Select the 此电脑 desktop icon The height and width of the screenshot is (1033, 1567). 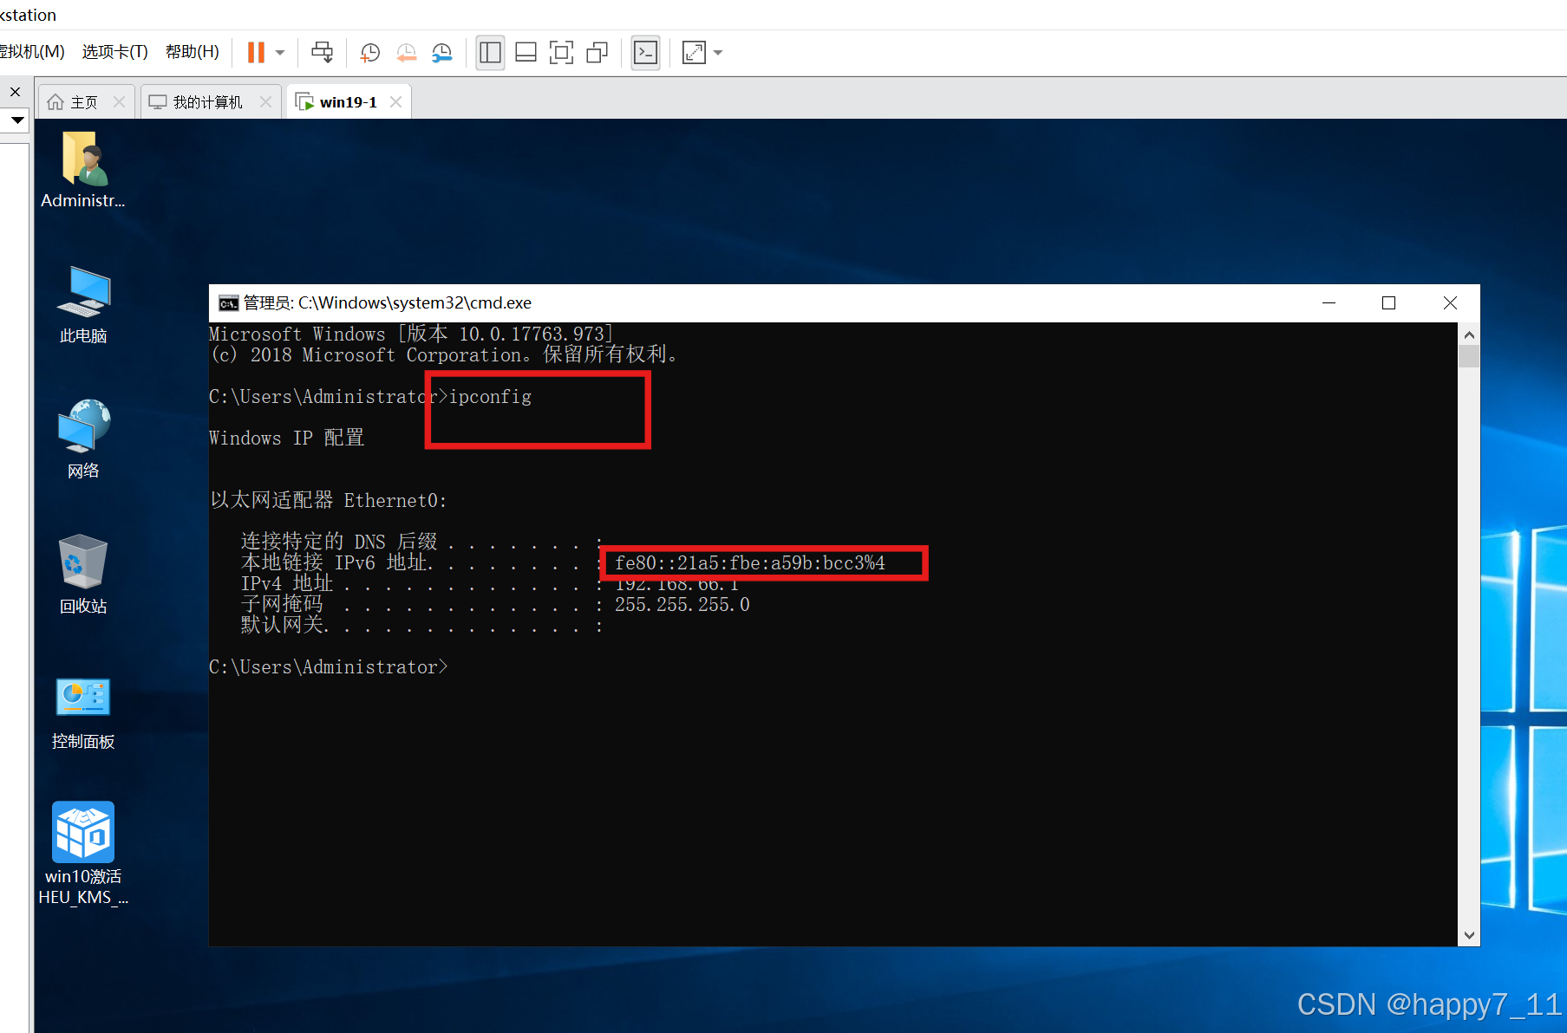(83, 305)
